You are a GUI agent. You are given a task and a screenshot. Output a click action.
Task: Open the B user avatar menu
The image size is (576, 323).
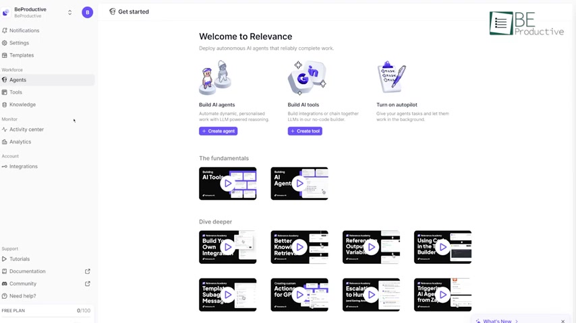tap(88, 13)
